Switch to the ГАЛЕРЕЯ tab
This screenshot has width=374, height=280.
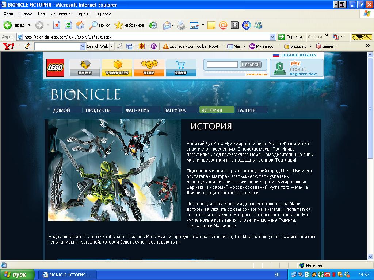pos(251,110)
